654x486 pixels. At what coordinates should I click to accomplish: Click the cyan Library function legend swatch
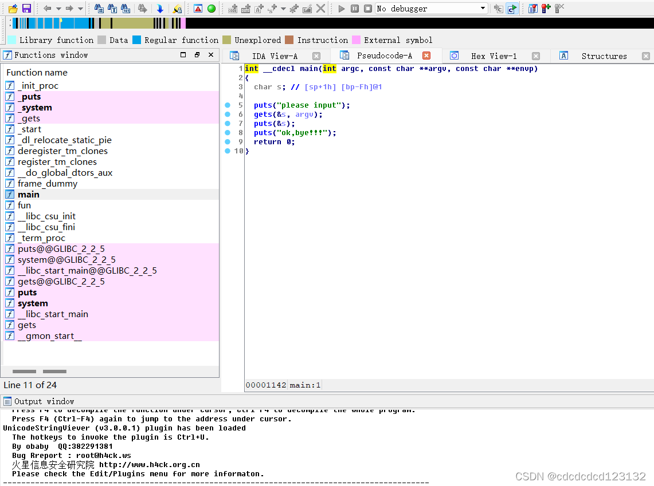12,39
